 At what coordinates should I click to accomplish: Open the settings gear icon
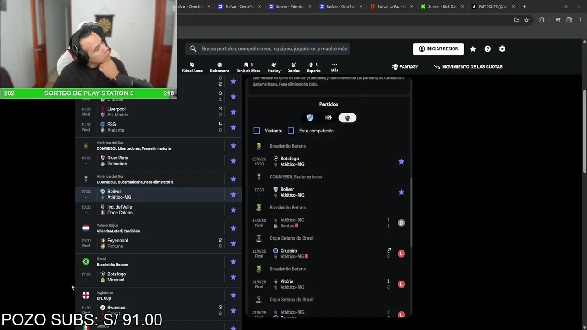(502, 49)
